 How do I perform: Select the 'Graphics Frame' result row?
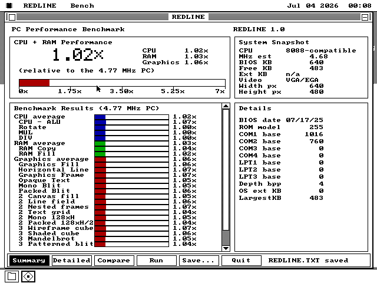105,175
